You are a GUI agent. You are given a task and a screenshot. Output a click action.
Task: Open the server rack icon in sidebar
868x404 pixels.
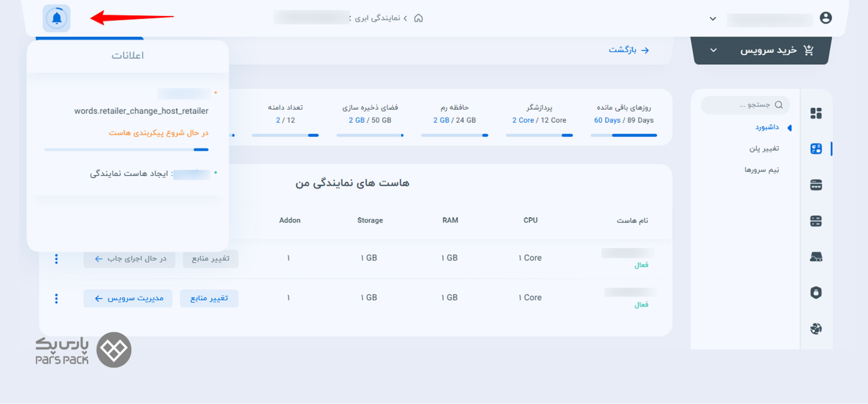[x=816, y=221]
